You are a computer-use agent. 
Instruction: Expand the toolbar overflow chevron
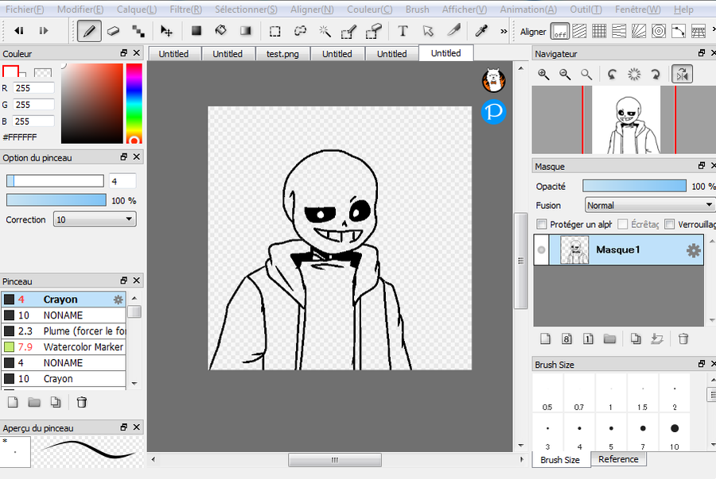(504, 31)
